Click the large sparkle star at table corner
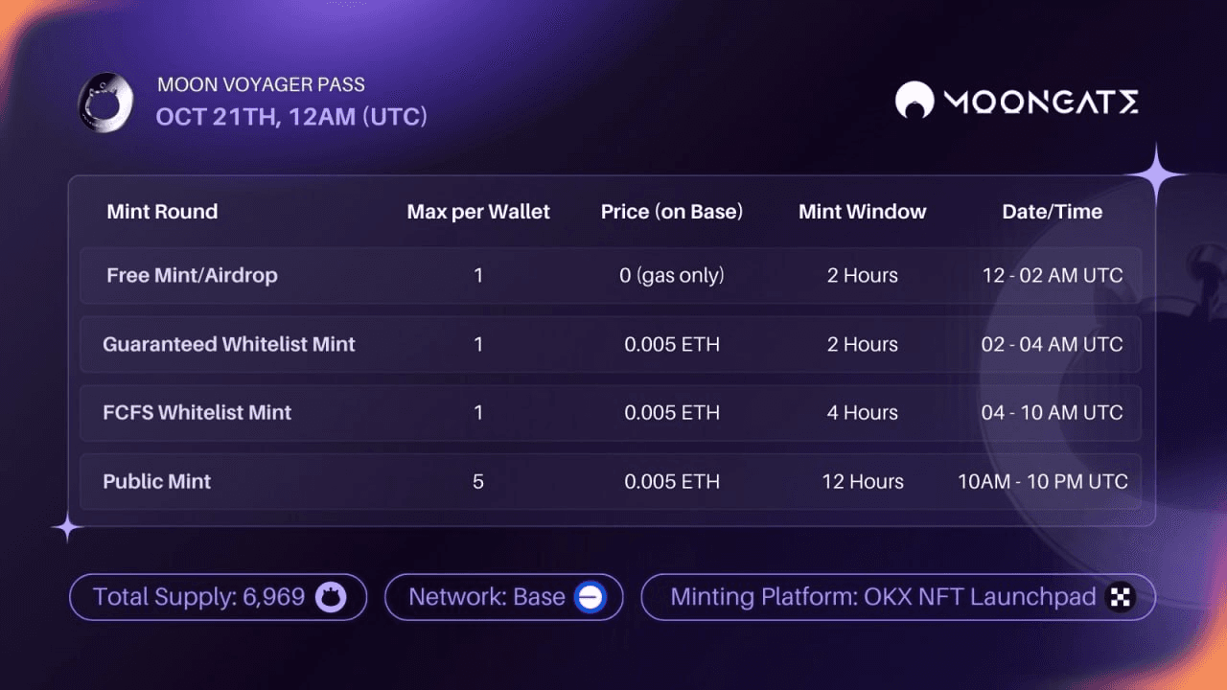1227x690 pixels. point(1156,174)
